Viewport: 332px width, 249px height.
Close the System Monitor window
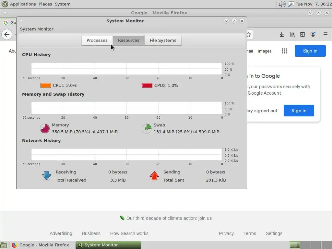[242, 21]
